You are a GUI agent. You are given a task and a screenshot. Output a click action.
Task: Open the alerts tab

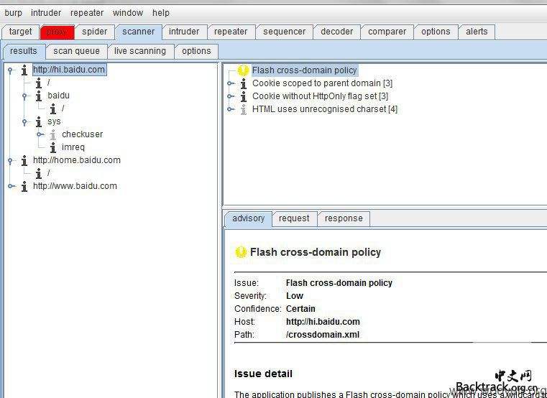tap(477, 32)
